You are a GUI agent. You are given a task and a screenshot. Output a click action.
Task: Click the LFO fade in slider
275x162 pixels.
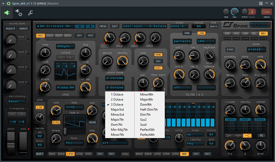pos(74,131)
